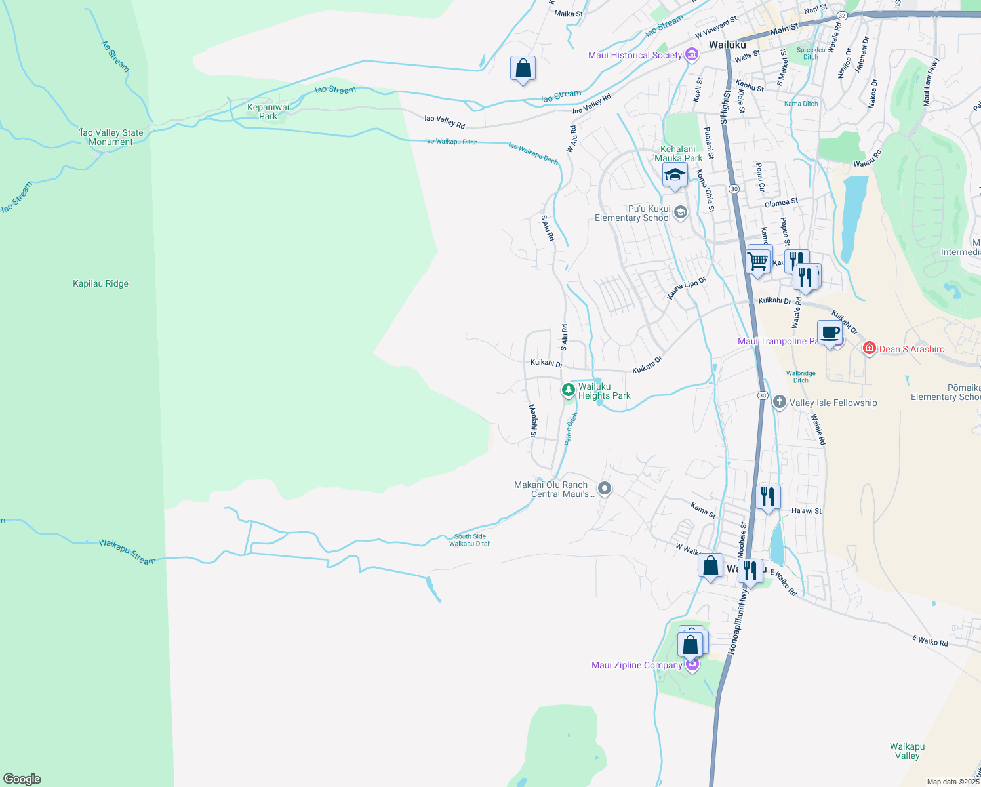Open the shopping bag marker above Maui Zipline Company
This screenshot has height=787, width=981.
(x=691, y=645)
